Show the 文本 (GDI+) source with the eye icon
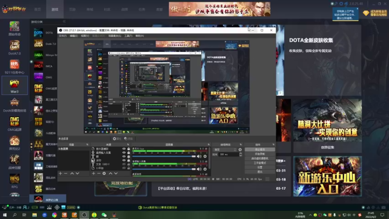Viewport: 389px width, 219px height. click(x=124, y=164)
